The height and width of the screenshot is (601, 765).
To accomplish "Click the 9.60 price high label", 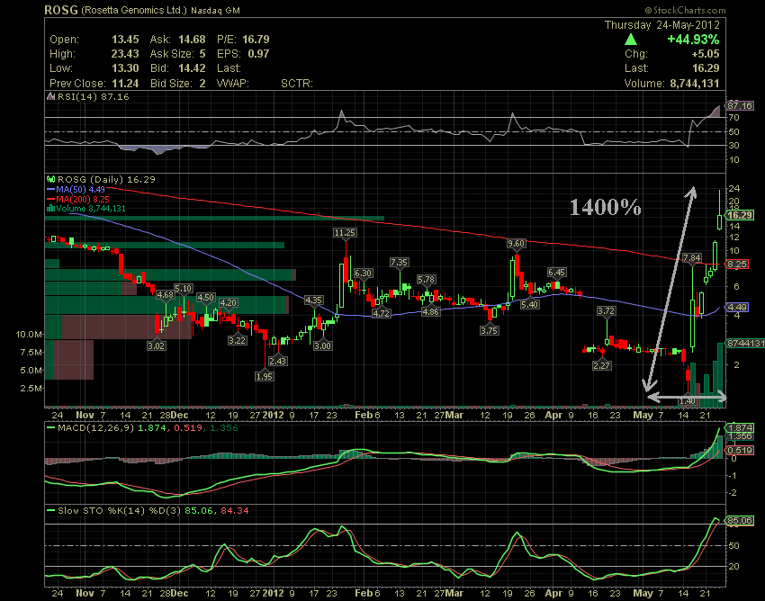I will point(517,244).
